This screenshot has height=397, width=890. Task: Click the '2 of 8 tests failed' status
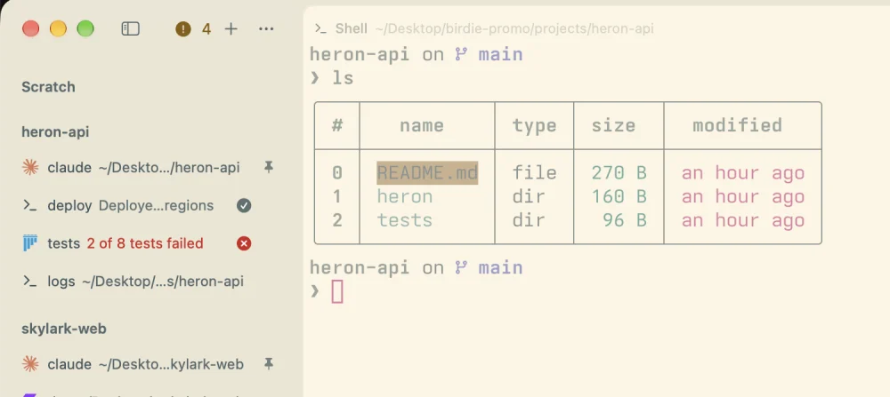point(145,243)
